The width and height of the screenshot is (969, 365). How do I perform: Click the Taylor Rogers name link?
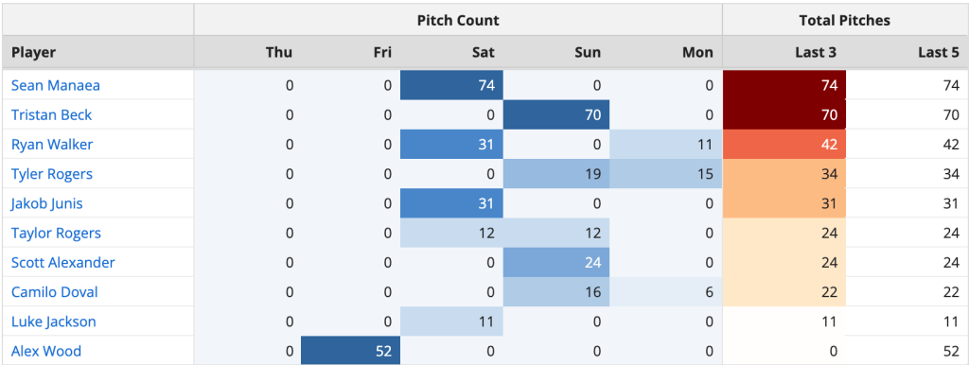tap(56, 234)
